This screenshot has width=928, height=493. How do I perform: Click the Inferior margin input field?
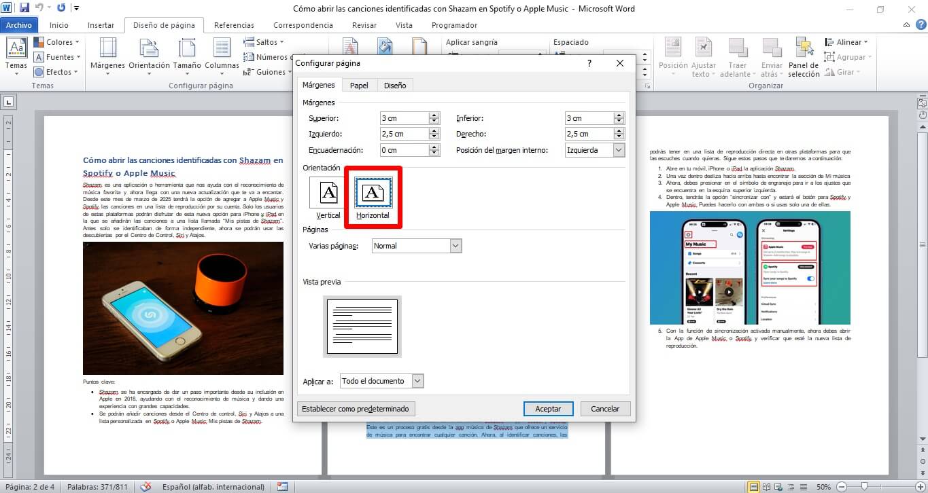(589, 118)
